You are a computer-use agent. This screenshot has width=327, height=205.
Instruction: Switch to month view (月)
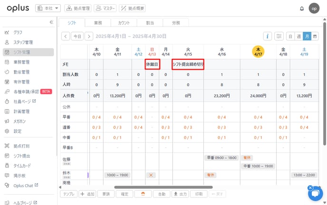coord(307,36)
